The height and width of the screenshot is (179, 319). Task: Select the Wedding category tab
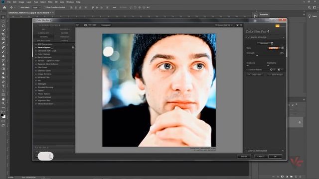pyautogui.click(x=43, y=37)
